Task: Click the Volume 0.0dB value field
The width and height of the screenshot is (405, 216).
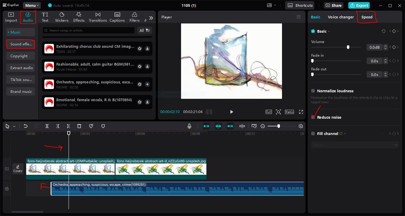Action: (x=374, y=47)
